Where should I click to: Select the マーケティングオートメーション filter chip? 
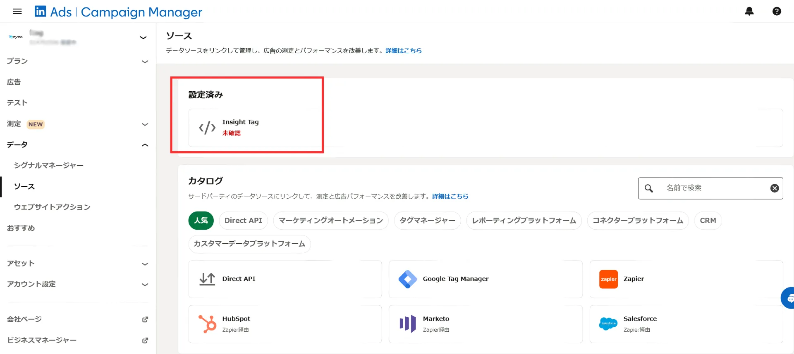[331, 220]
